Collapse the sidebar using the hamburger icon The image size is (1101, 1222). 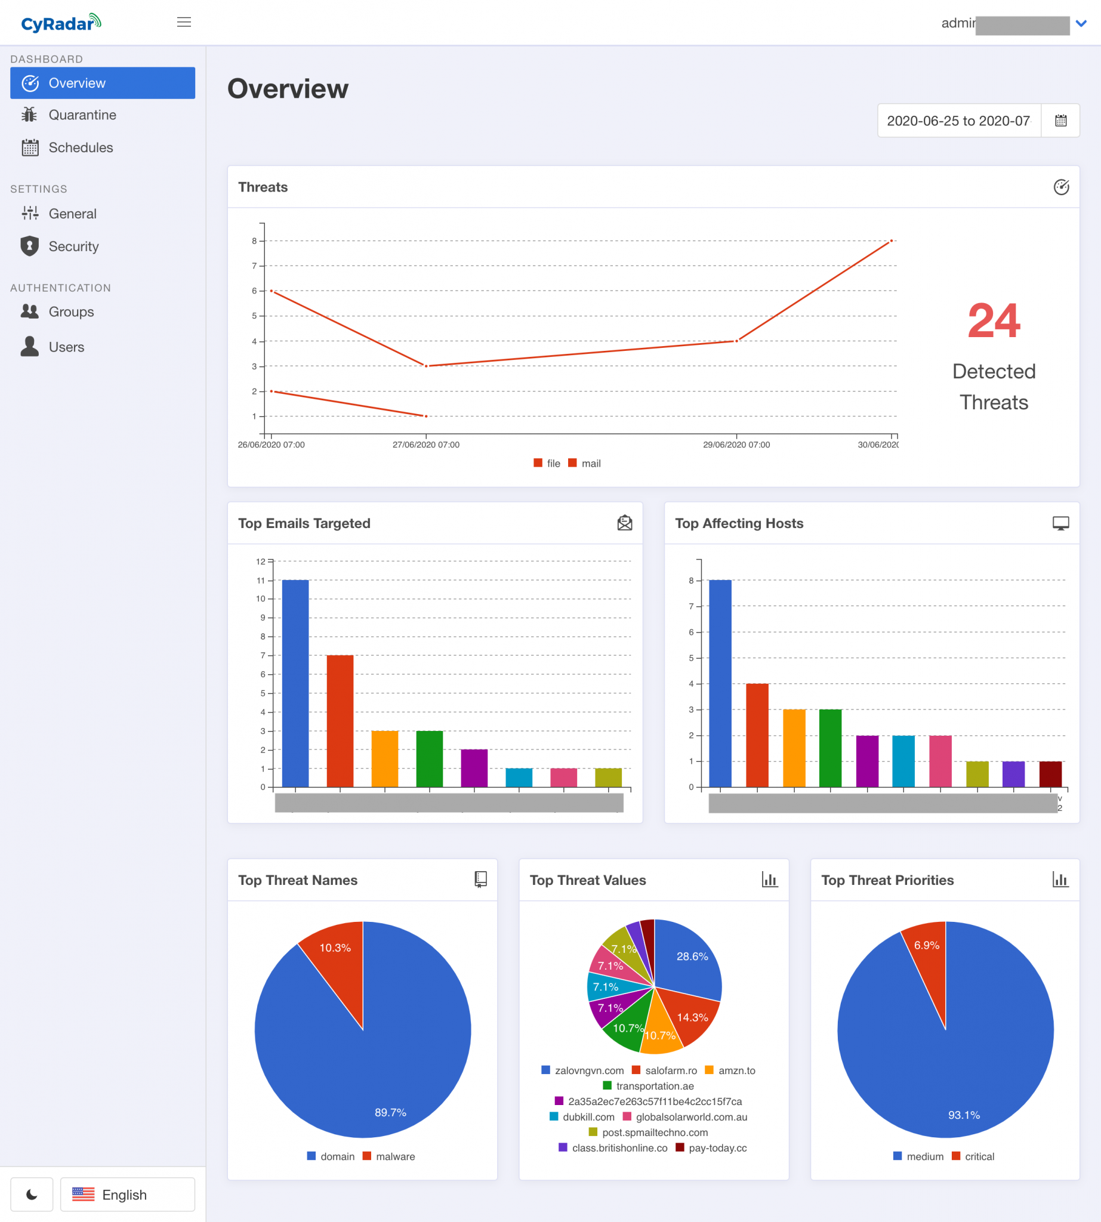(x=184, y=21)
